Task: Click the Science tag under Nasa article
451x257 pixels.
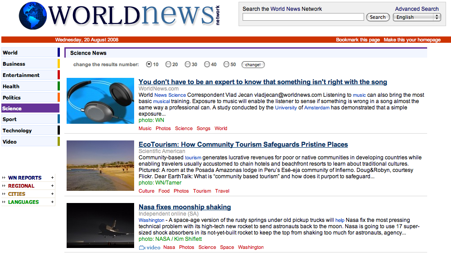Action: (207, 247)
